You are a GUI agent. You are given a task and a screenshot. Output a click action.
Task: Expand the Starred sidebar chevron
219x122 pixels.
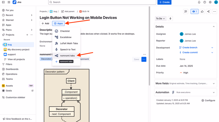click(32, 20)
